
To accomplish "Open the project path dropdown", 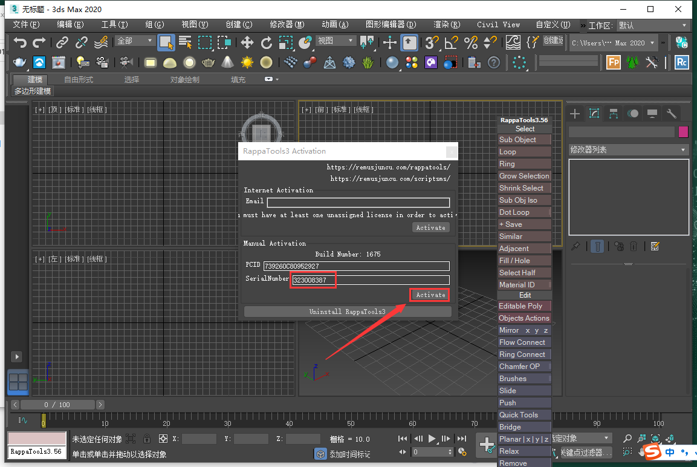I will click(614, 43).
